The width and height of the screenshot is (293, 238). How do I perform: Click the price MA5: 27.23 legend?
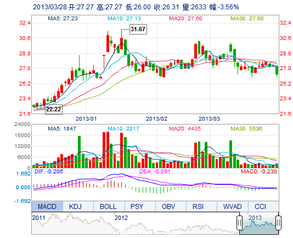point(63,18)
